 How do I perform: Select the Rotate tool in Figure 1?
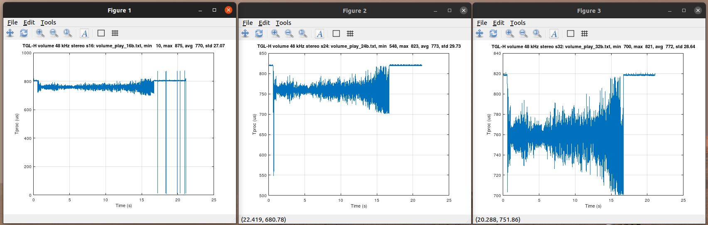[24, 33]
